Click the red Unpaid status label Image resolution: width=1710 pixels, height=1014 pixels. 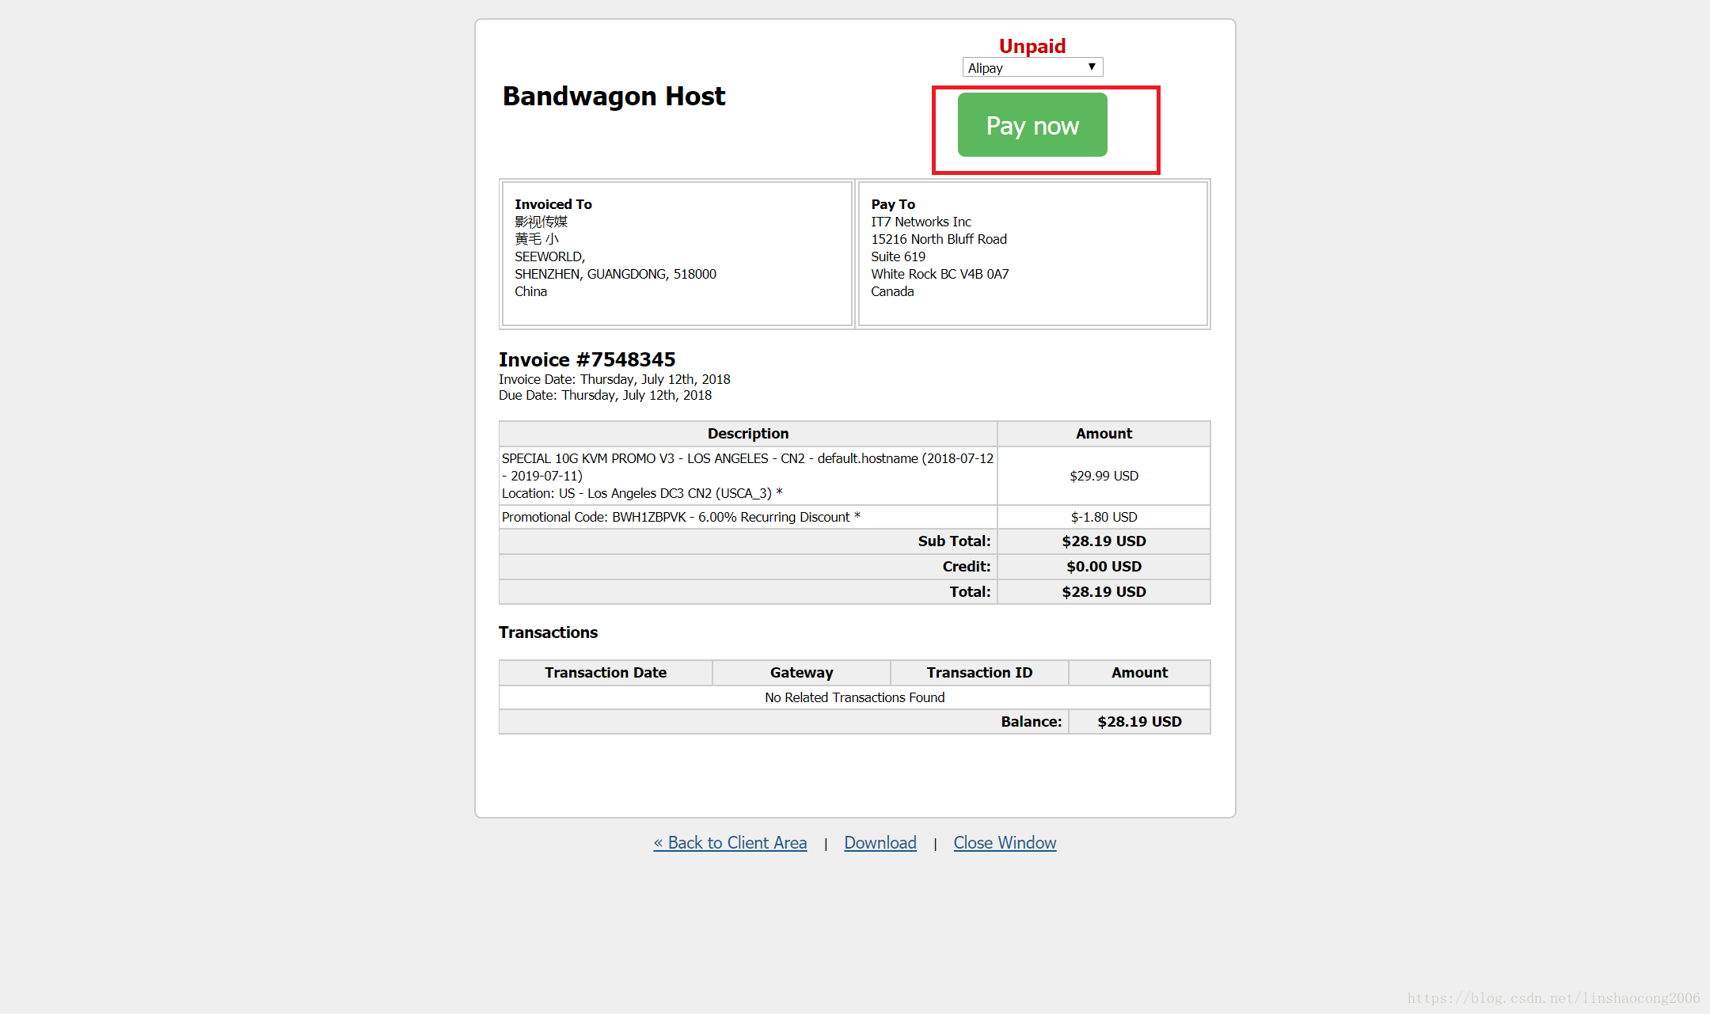coord(1032,46)
